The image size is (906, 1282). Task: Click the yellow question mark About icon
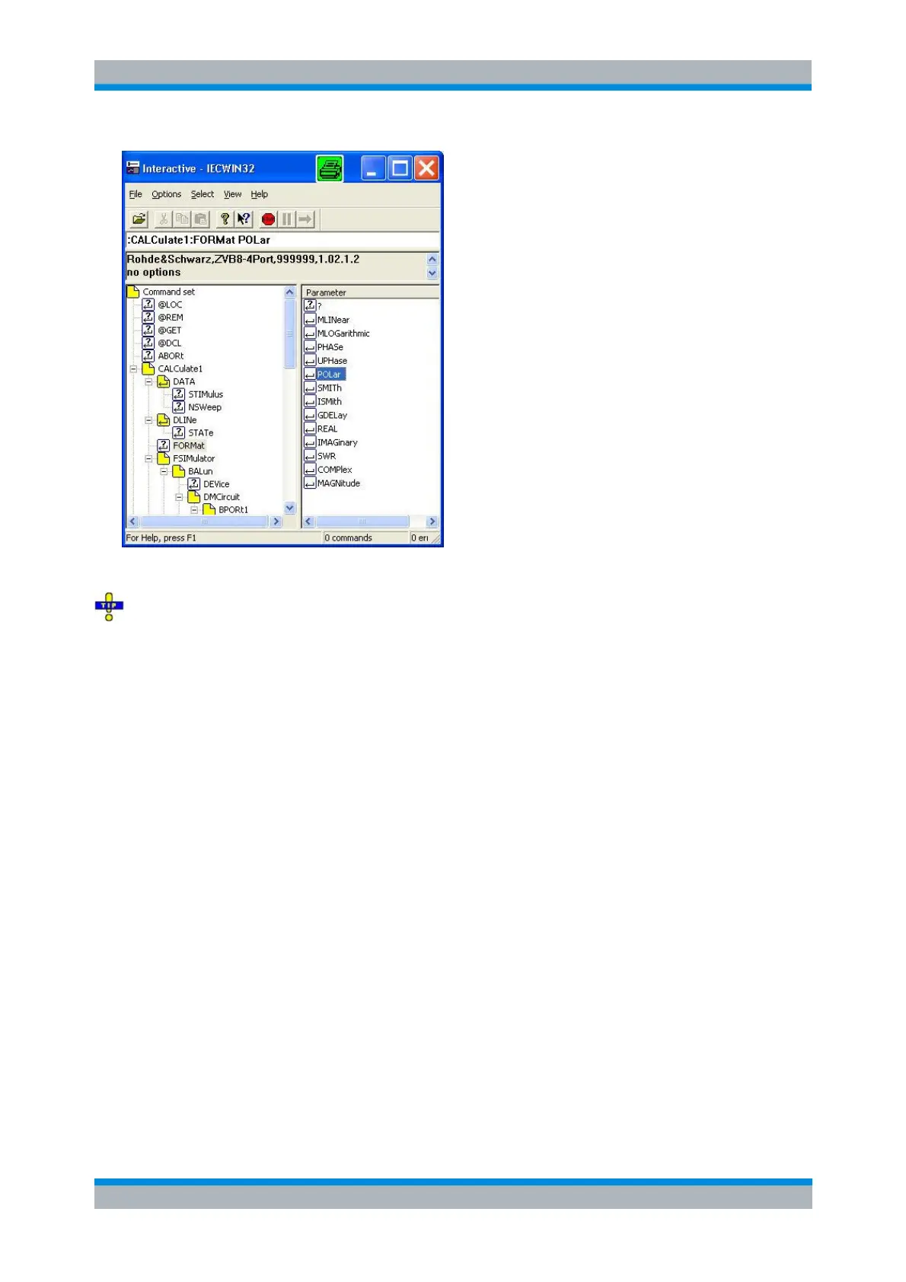(225, 219)
